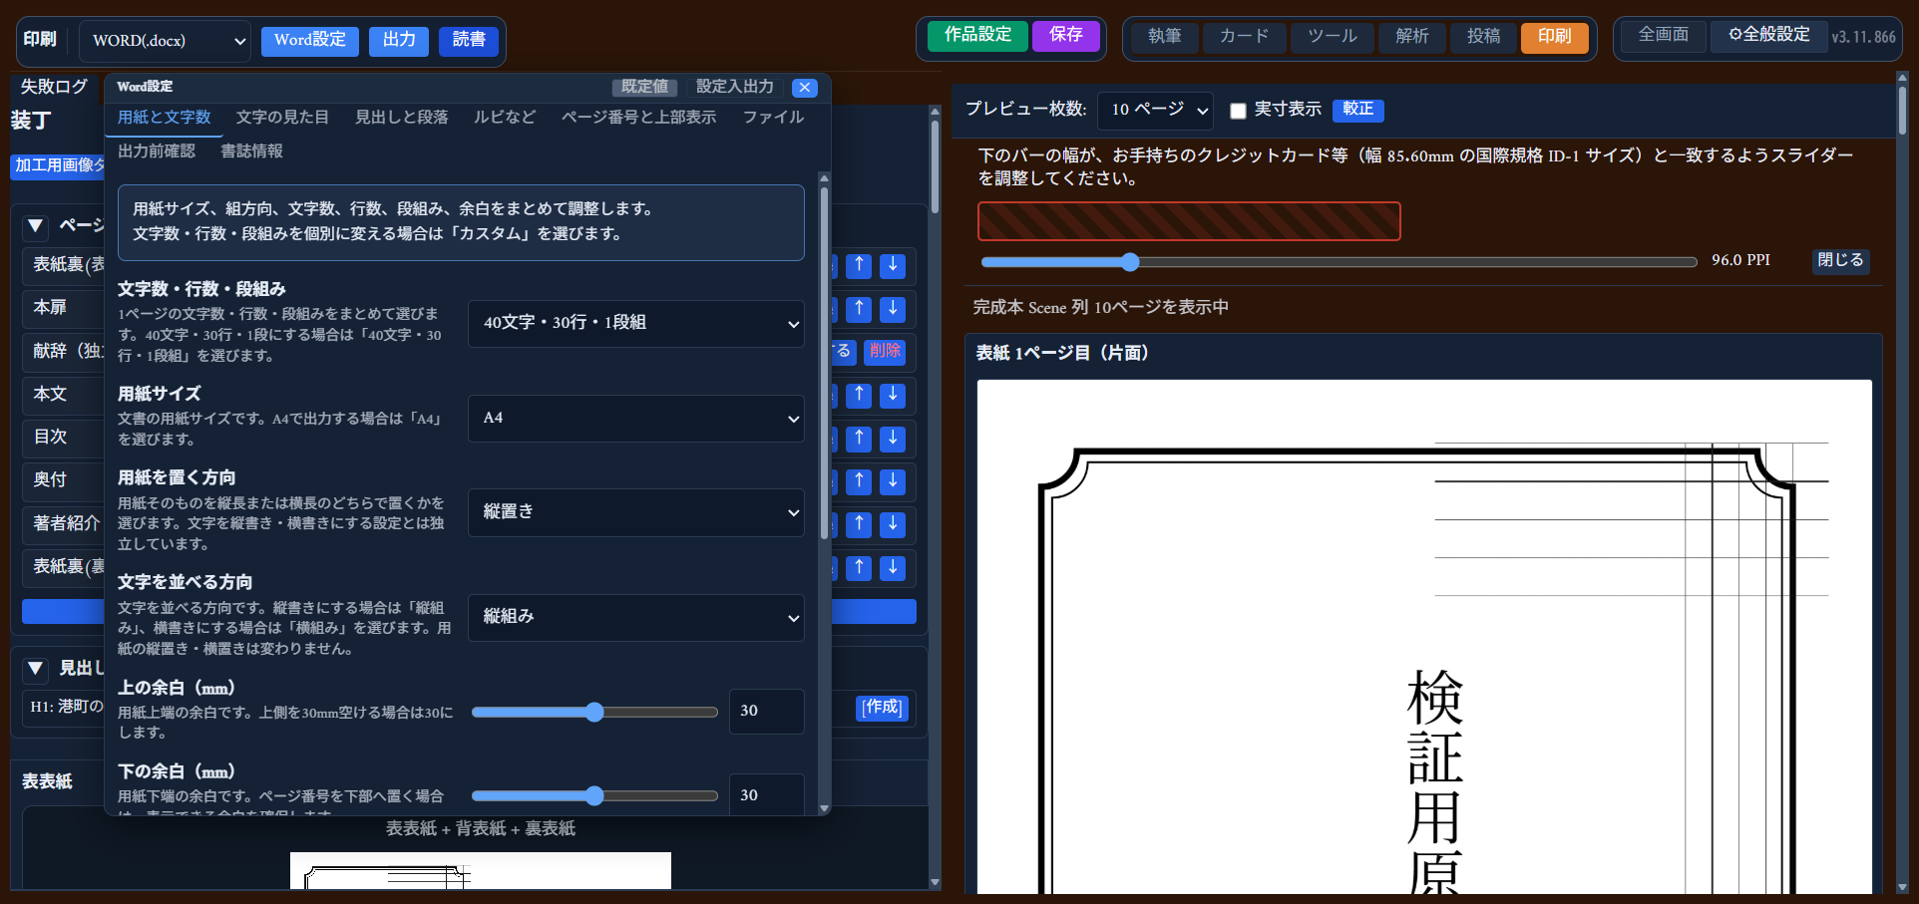Click 削除 on 献辞 row
This screenshot has height=904, width=1919.
[x=885, y=352]
